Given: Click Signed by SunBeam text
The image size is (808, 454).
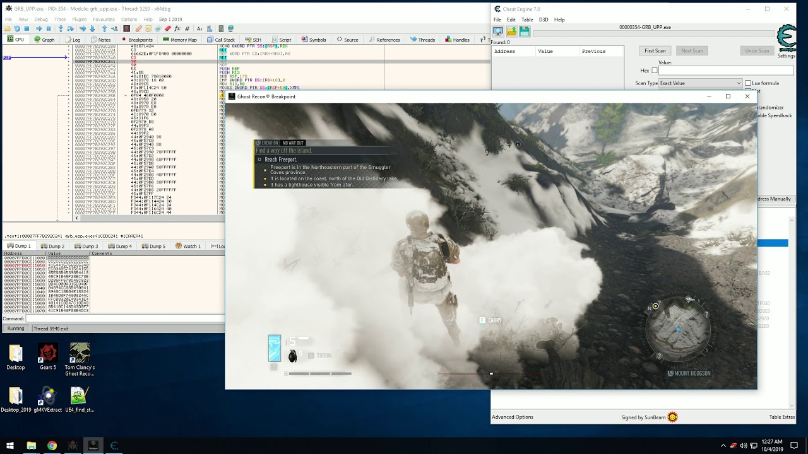Looking at the screenshot, I should pyautogui.click(x=643, y=417).
